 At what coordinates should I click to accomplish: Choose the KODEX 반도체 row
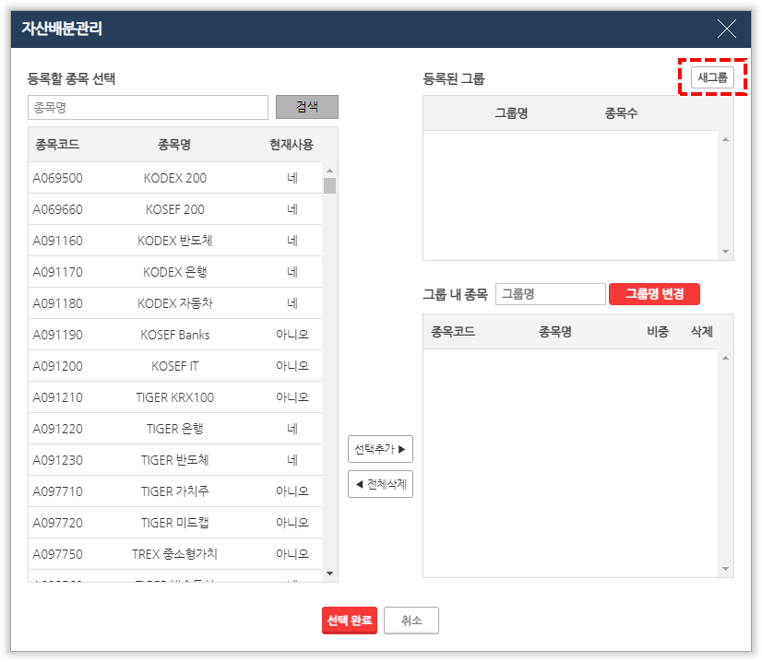point(175,241)
